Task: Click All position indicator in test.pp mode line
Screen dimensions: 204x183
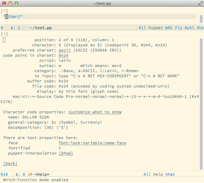Action: pyautogui.click(x=142, y=28)
